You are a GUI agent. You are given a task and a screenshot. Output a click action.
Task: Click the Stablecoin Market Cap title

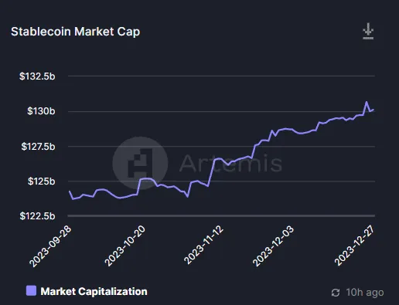point(75,32)
